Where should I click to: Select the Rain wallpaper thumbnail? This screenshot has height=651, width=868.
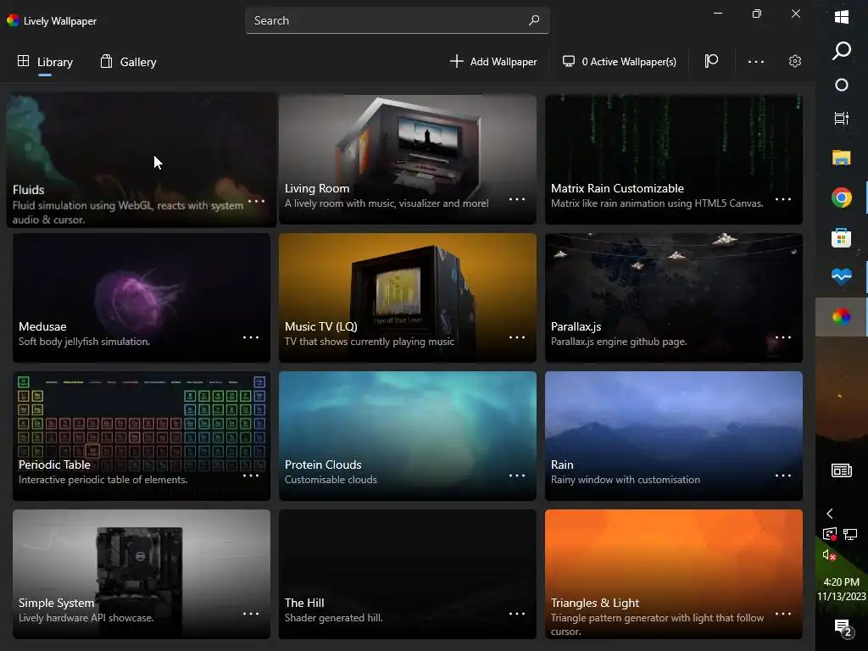coord(674,436)
